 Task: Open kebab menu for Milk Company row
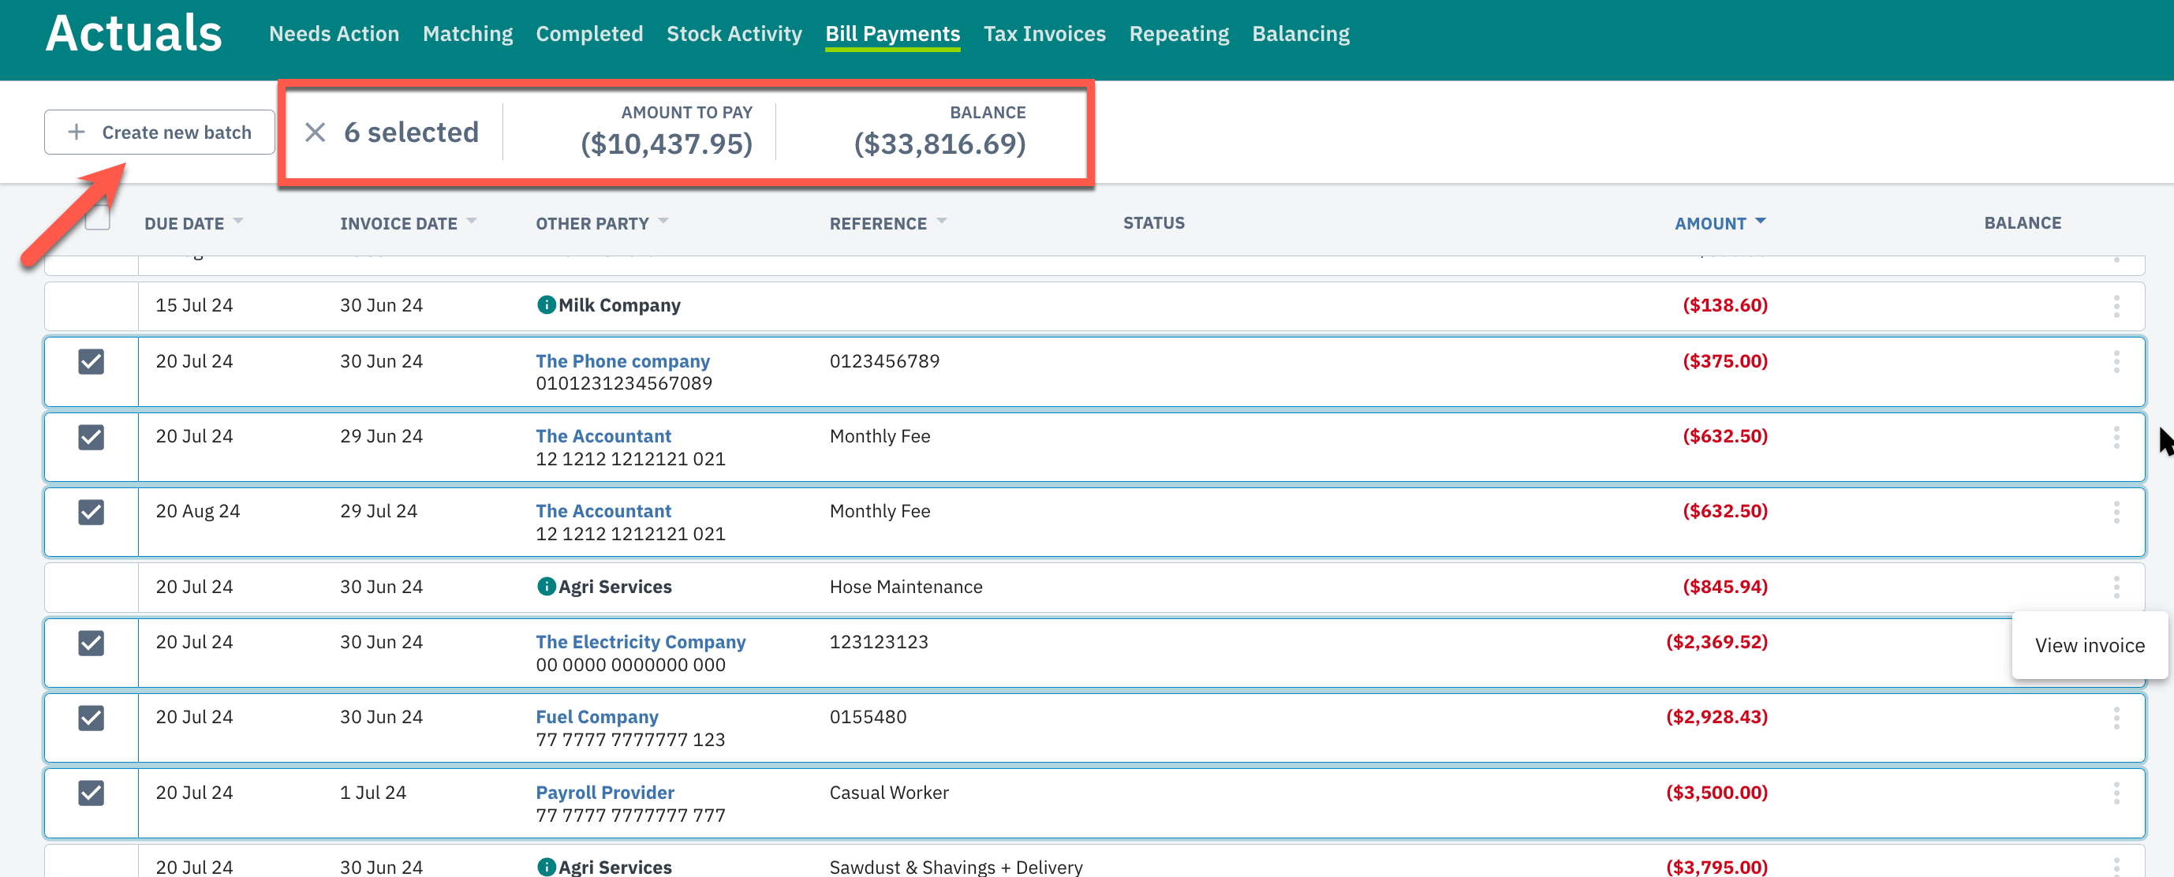pos(2116,307)
